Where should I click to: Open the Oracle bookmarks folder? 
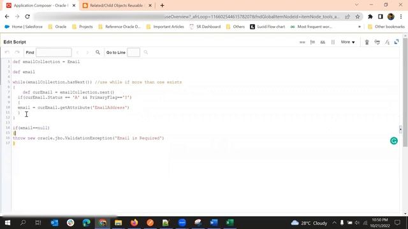57,27
